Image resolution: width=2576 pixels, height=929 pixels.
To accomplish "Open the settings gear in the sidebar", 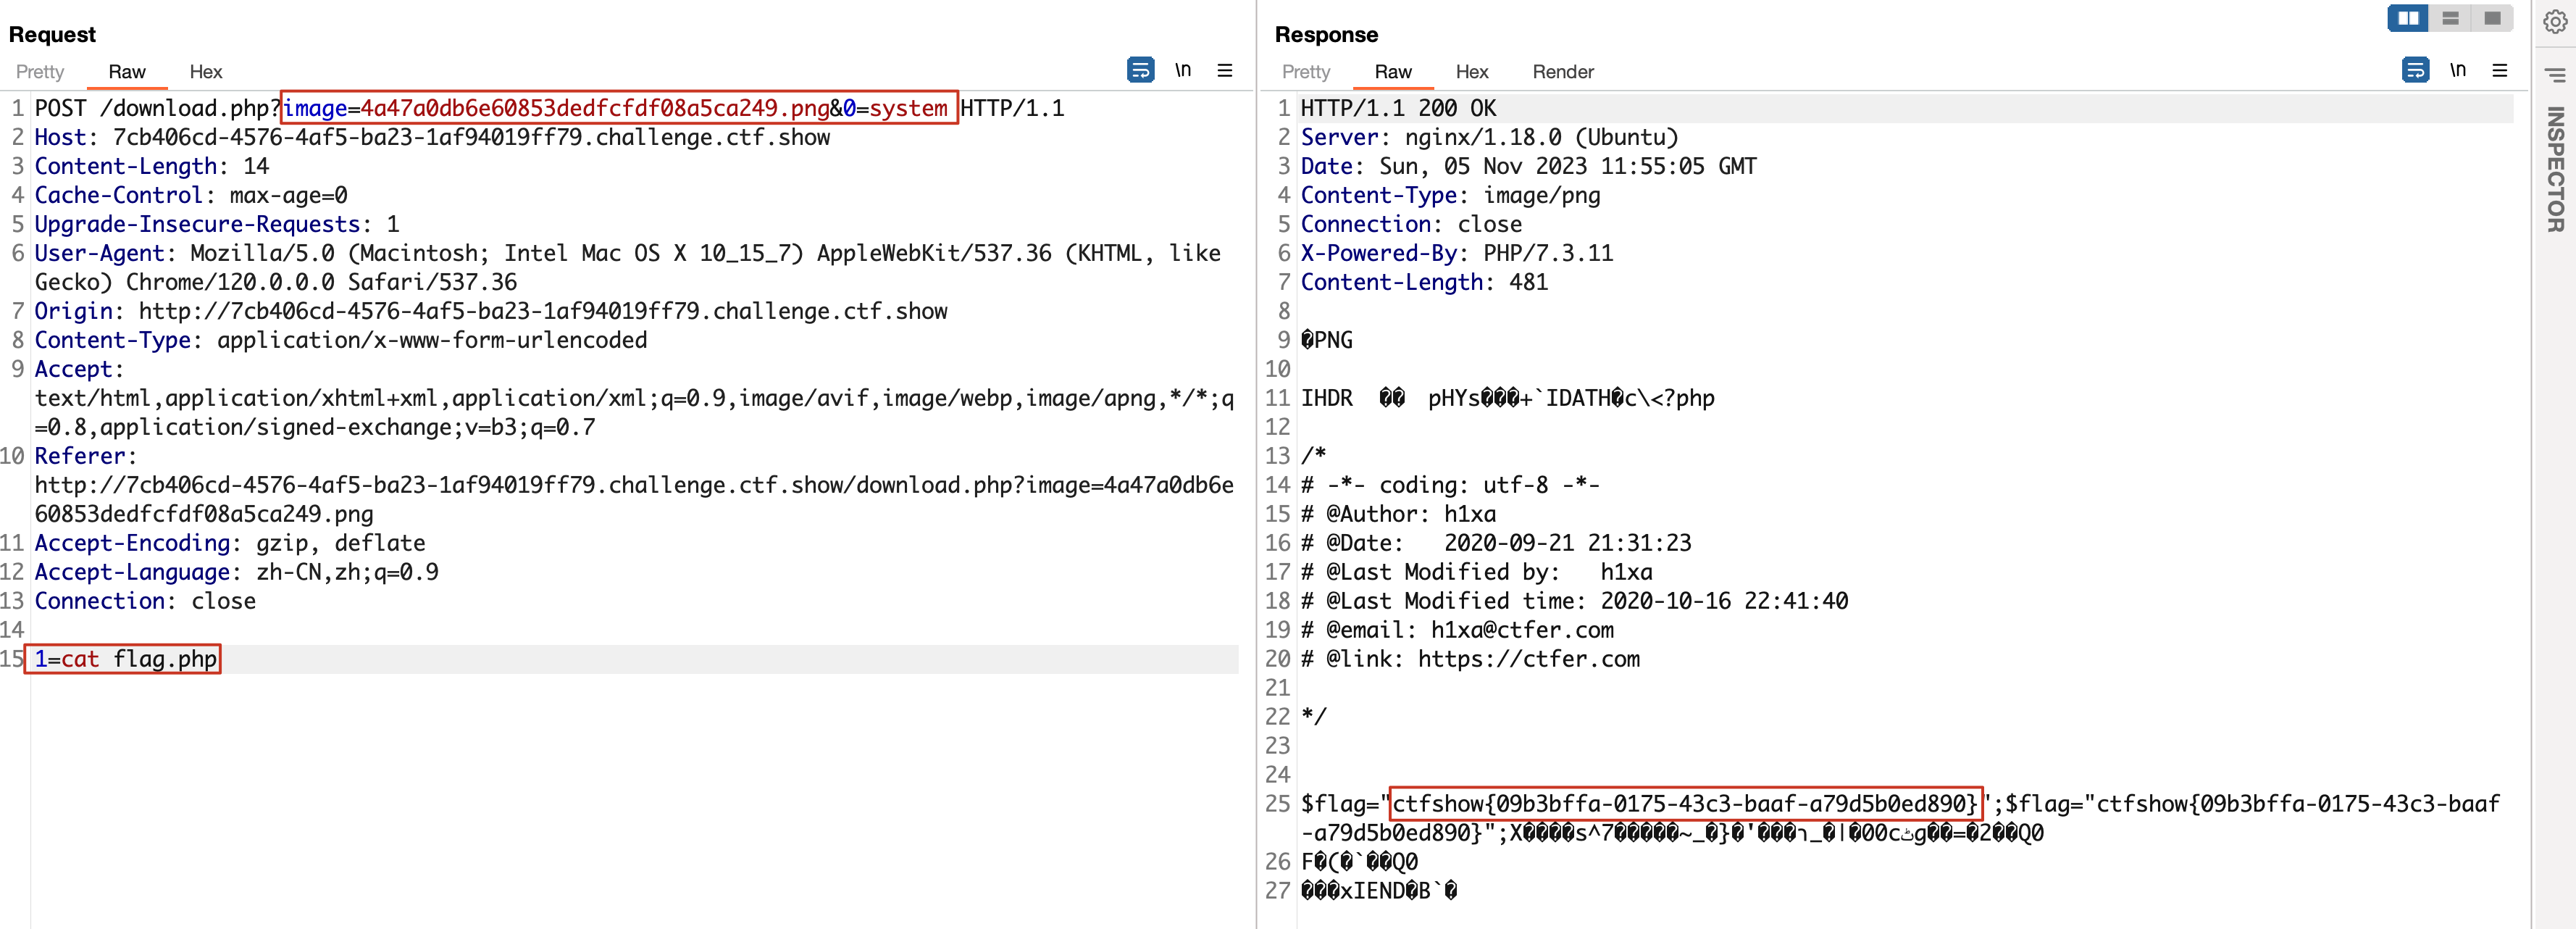I will (x=2555, y=22).
